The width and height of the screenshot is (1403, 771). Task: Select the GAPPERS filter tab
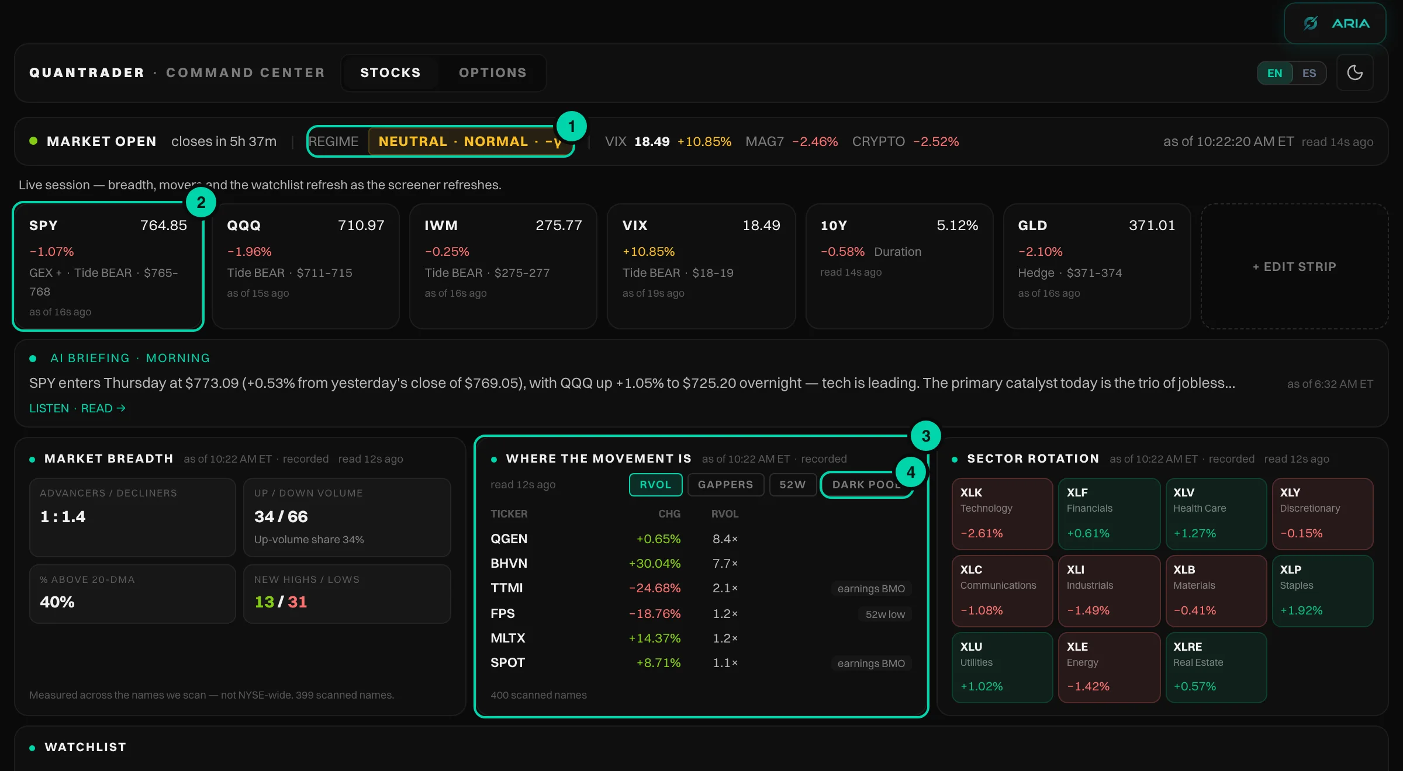pos(725,485)
